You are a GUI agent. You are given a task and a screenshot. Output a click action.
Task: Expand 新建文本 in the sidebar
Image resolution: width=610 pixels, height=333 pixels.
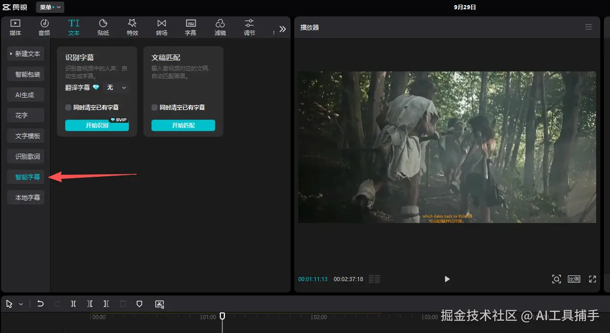click(26, 54)
